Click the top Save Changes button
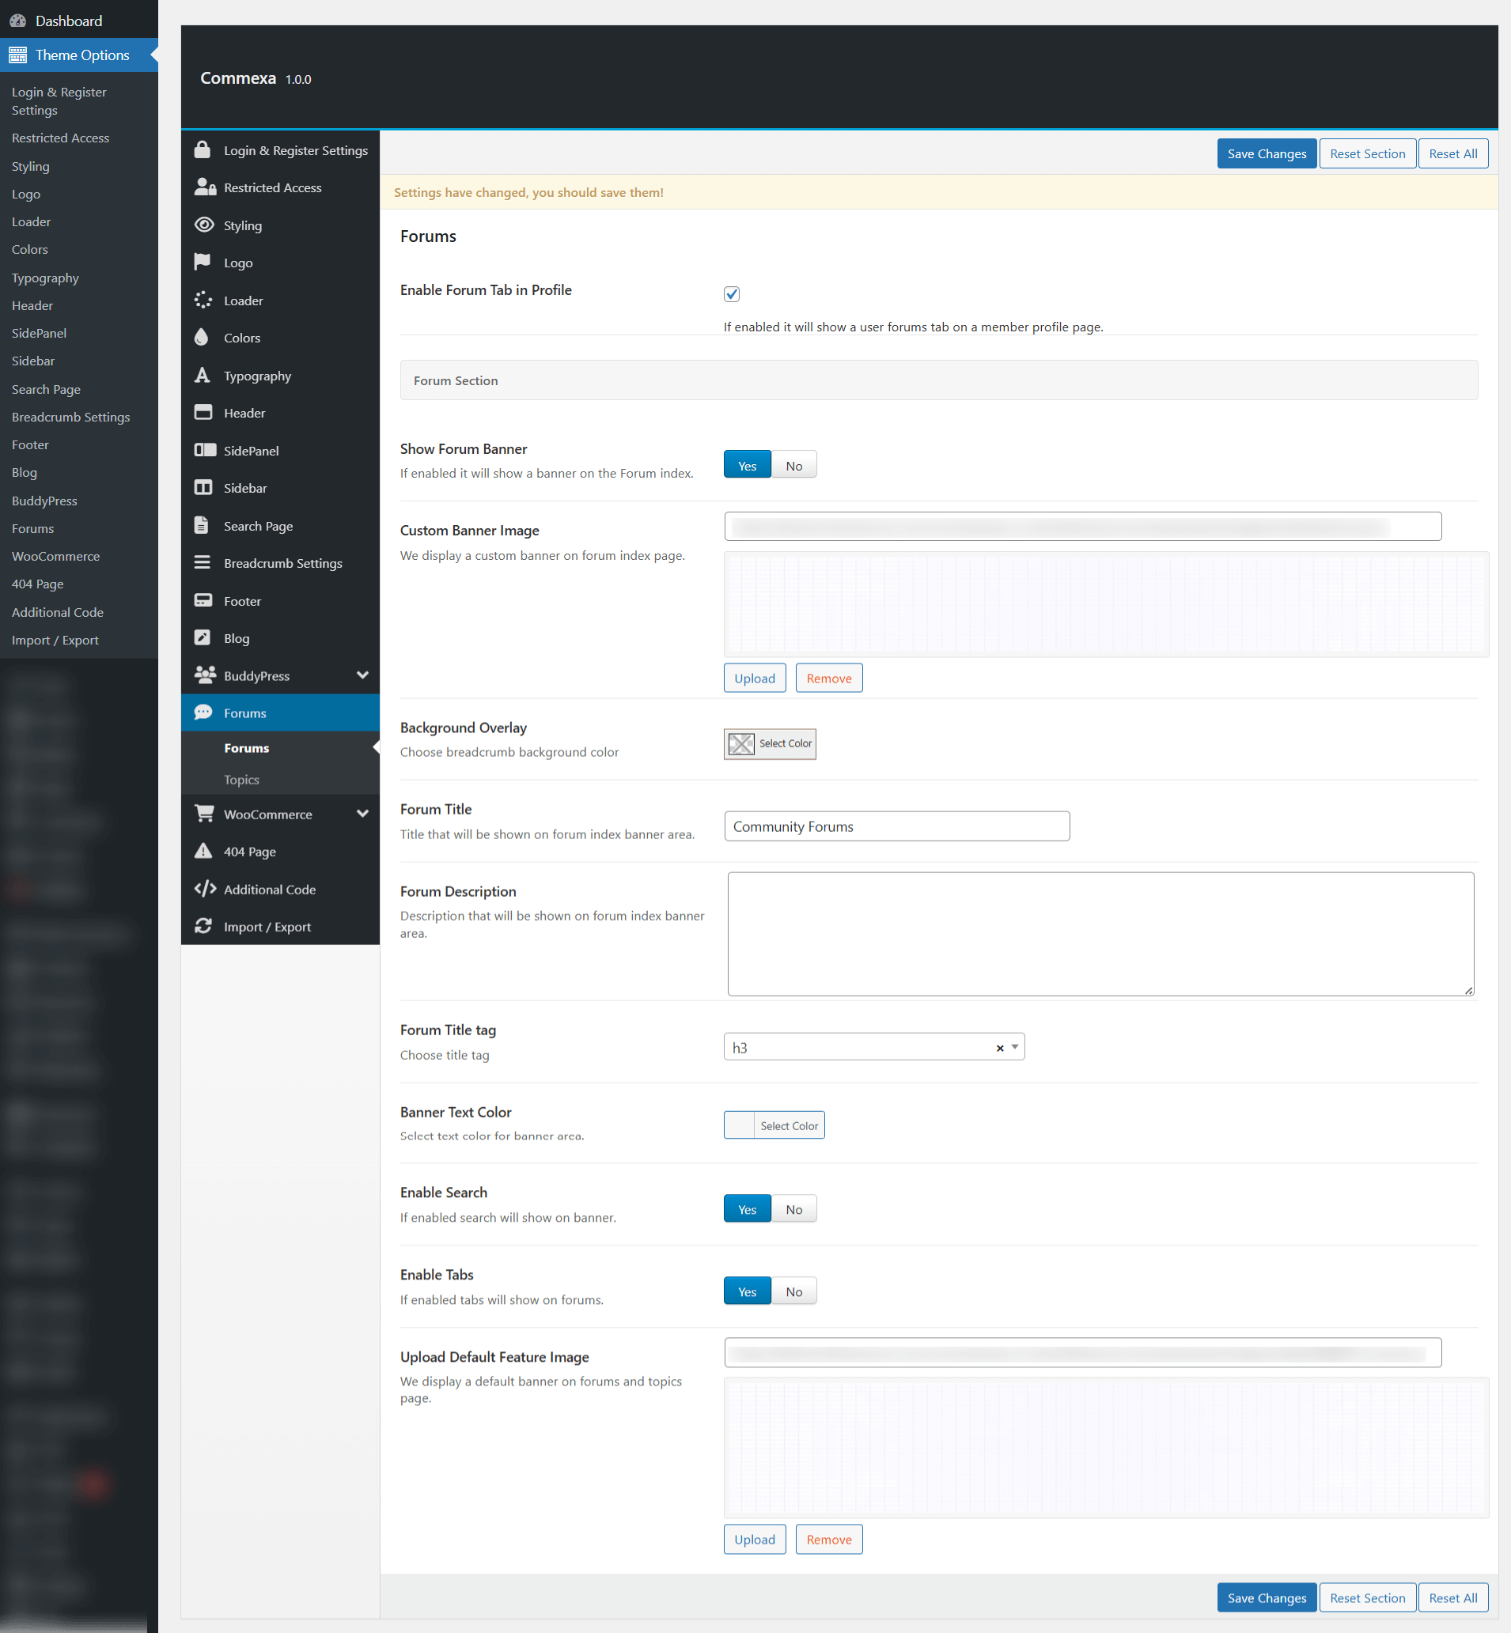Image resolution: width=1511 pixels, height=1633 pixels. pos(1266,153)
